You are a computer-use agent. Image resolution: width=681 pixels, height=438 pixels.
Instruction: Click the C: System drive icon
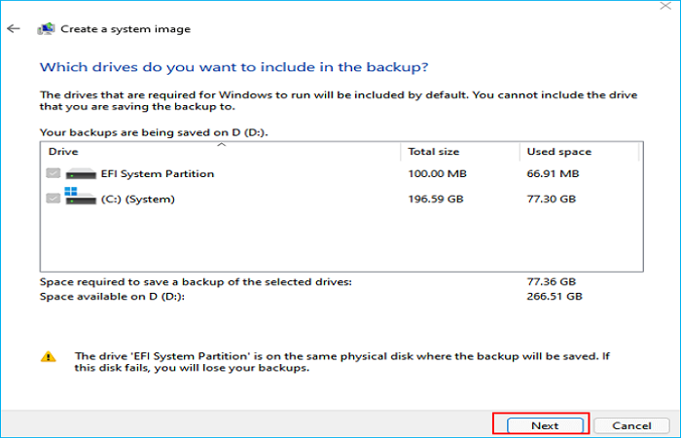click(81, 196)
